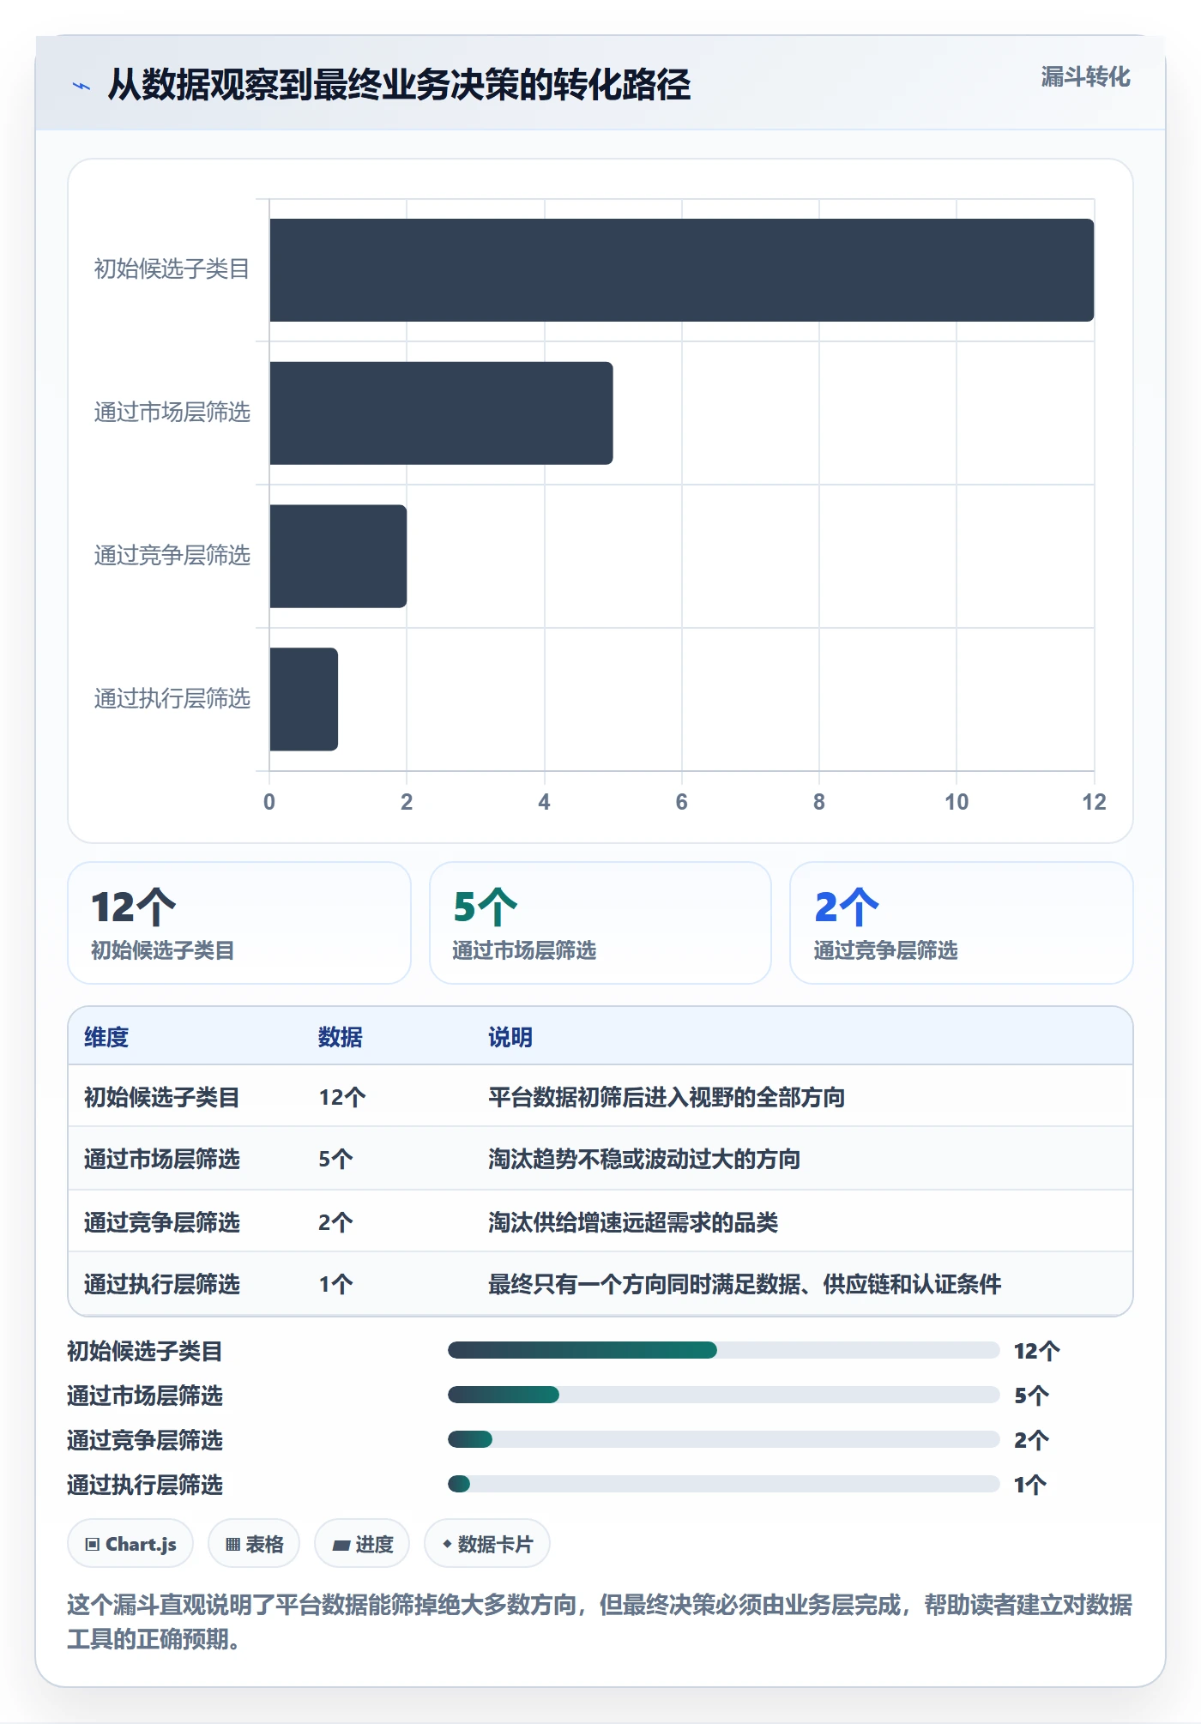Select the table cell 平台数据初筛后进入视野的全部方向
The image size is (1201, 1724).
(x=667, y=1097)
